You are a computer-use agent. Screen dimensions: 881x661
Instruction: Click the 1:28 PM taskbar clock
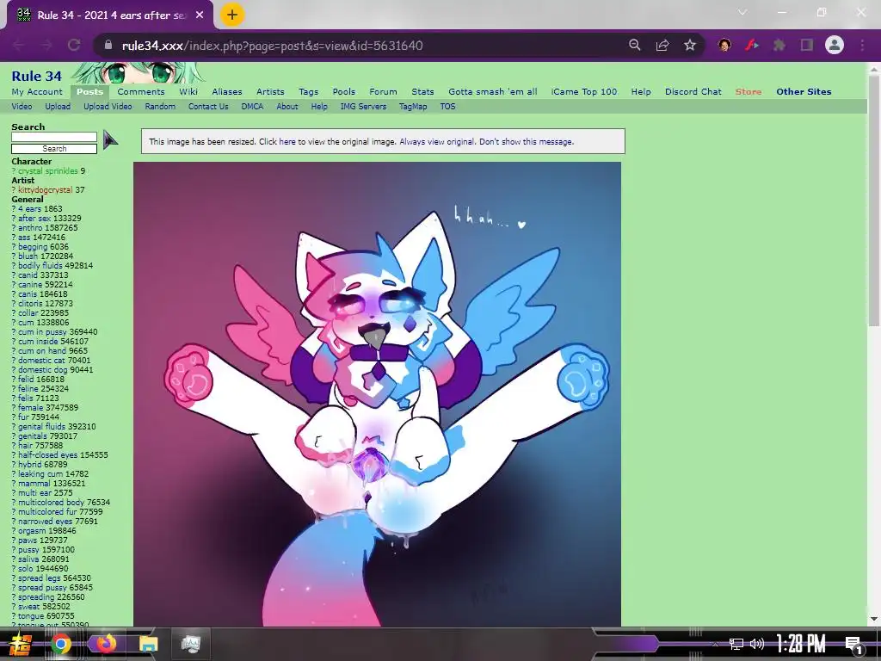coord(801,644)
